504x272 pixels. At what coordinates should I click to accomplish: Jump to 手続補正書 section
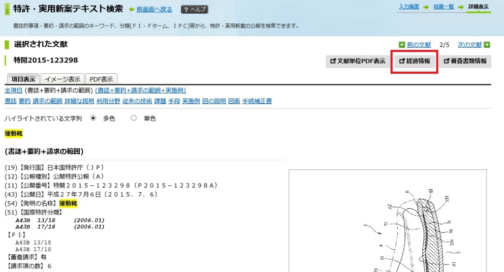pyautogui.click(x=257, y=101)
